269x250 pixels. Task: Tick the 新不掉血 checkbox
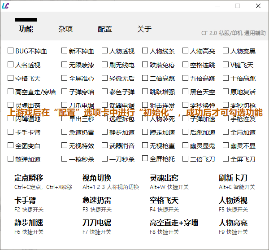[65, 51]
